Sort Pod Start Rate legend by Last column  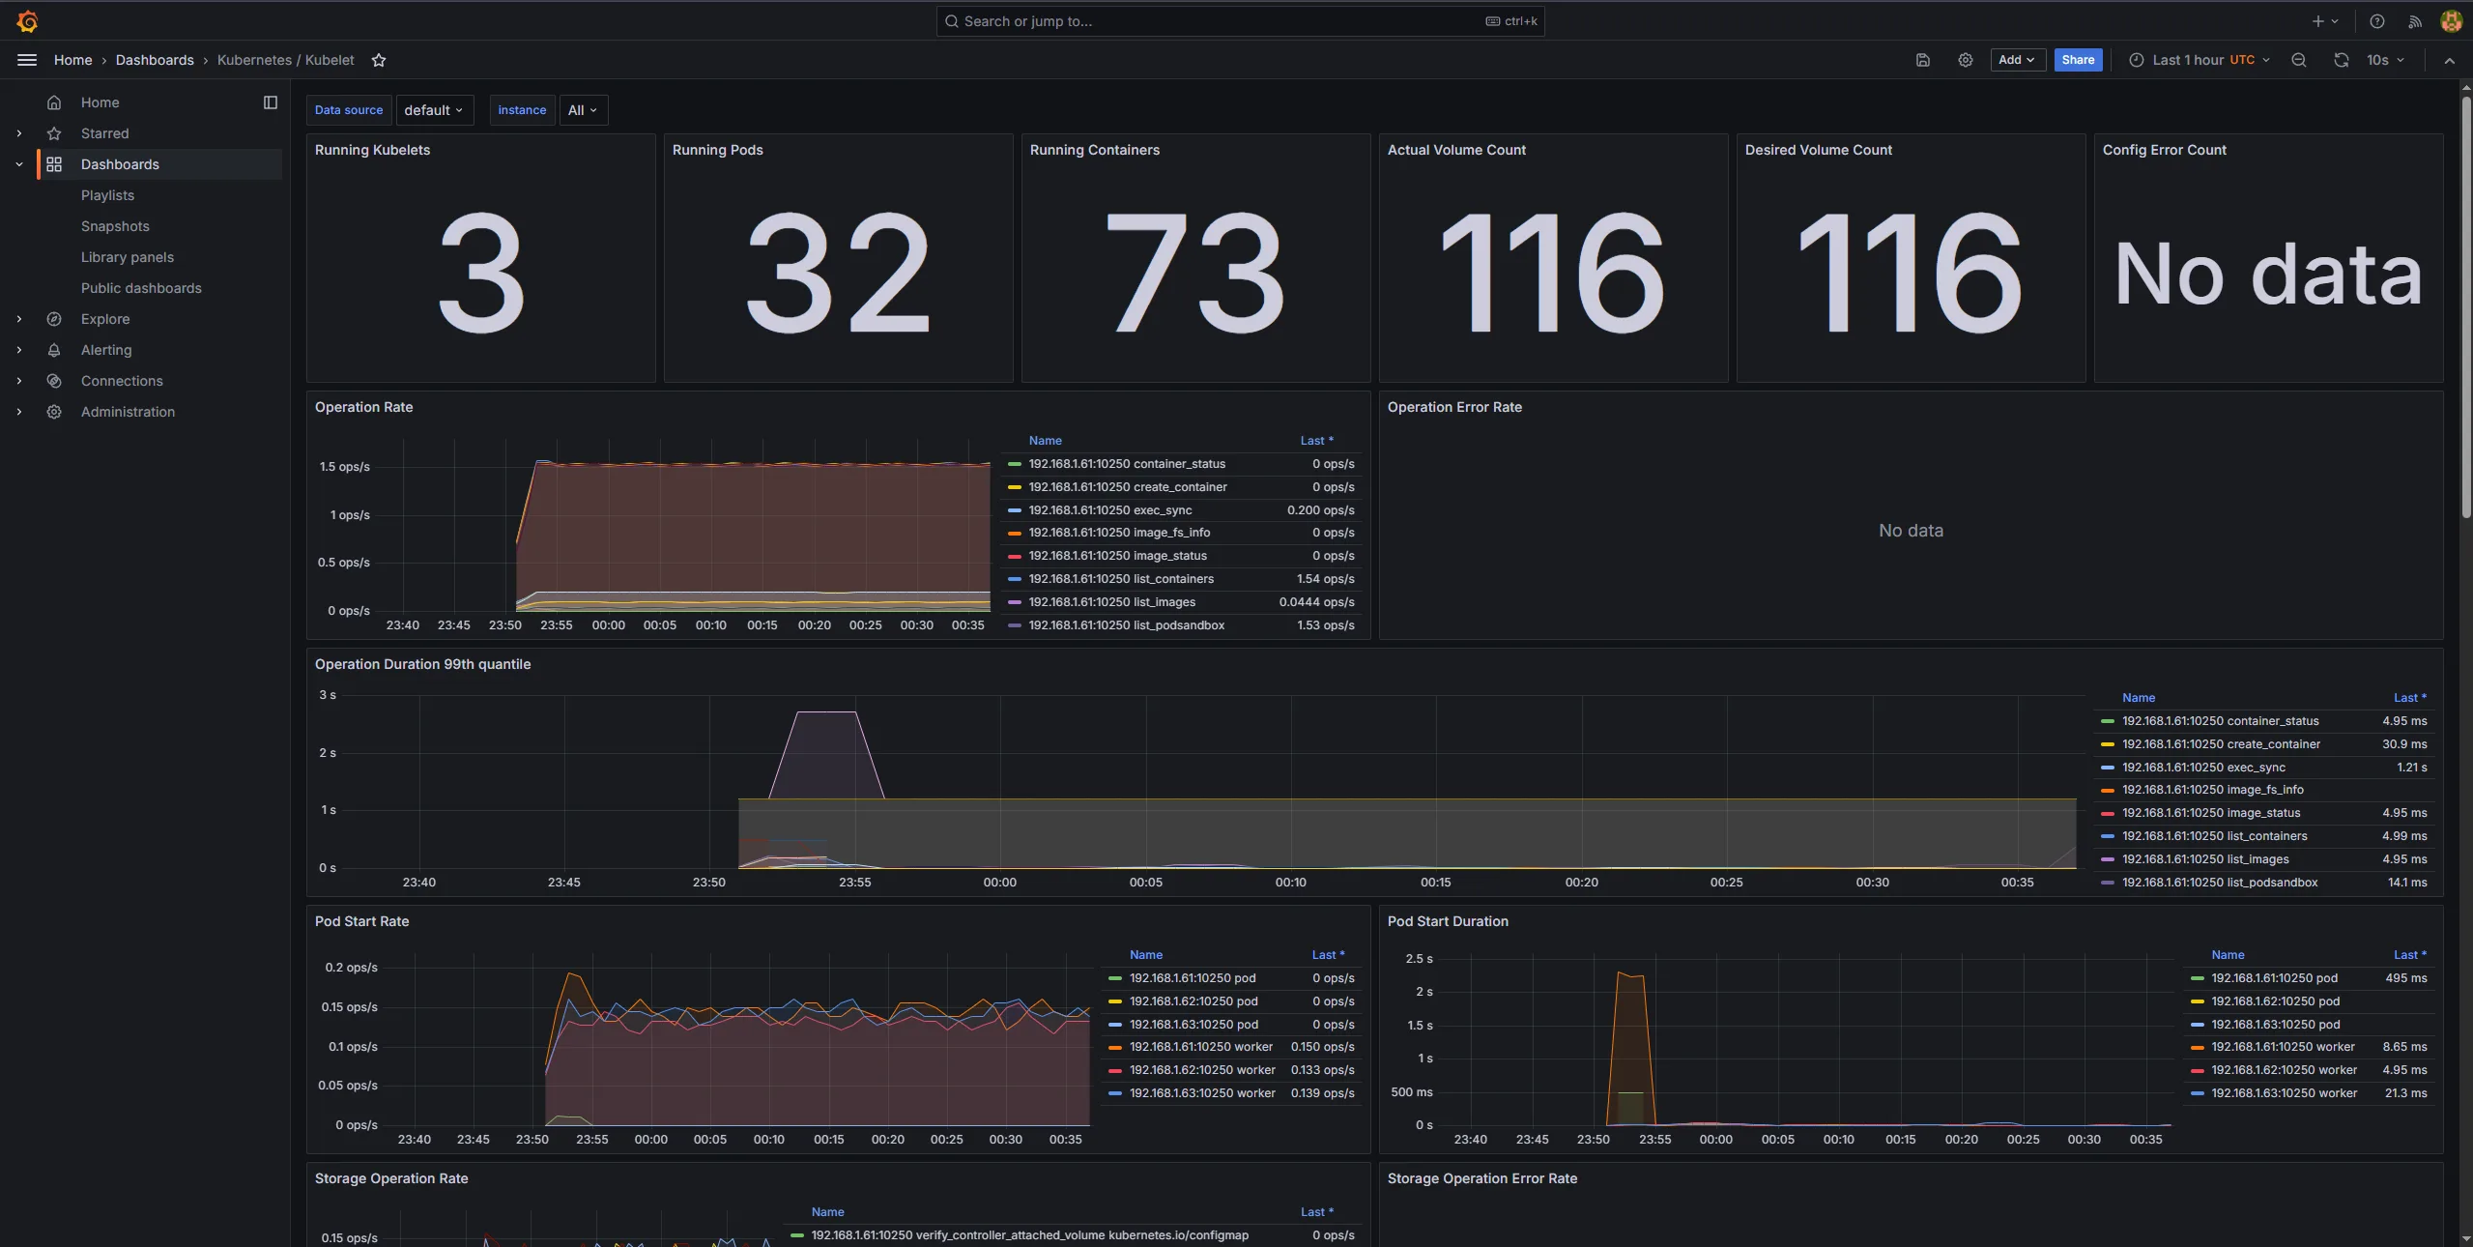pos(1328,955)
